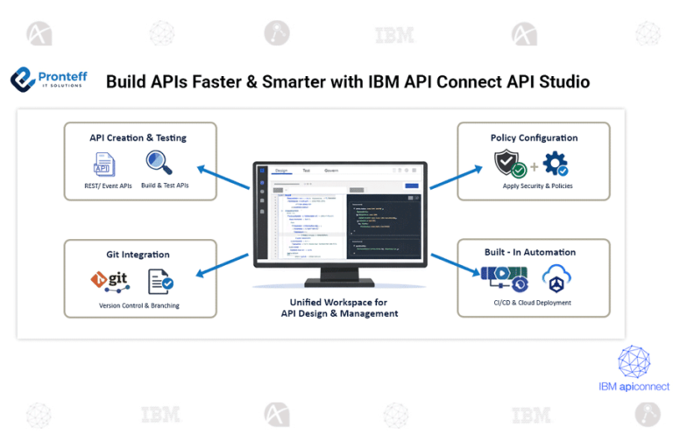
Task: Click the REST/Event APIs document icon
Action: 104,164
